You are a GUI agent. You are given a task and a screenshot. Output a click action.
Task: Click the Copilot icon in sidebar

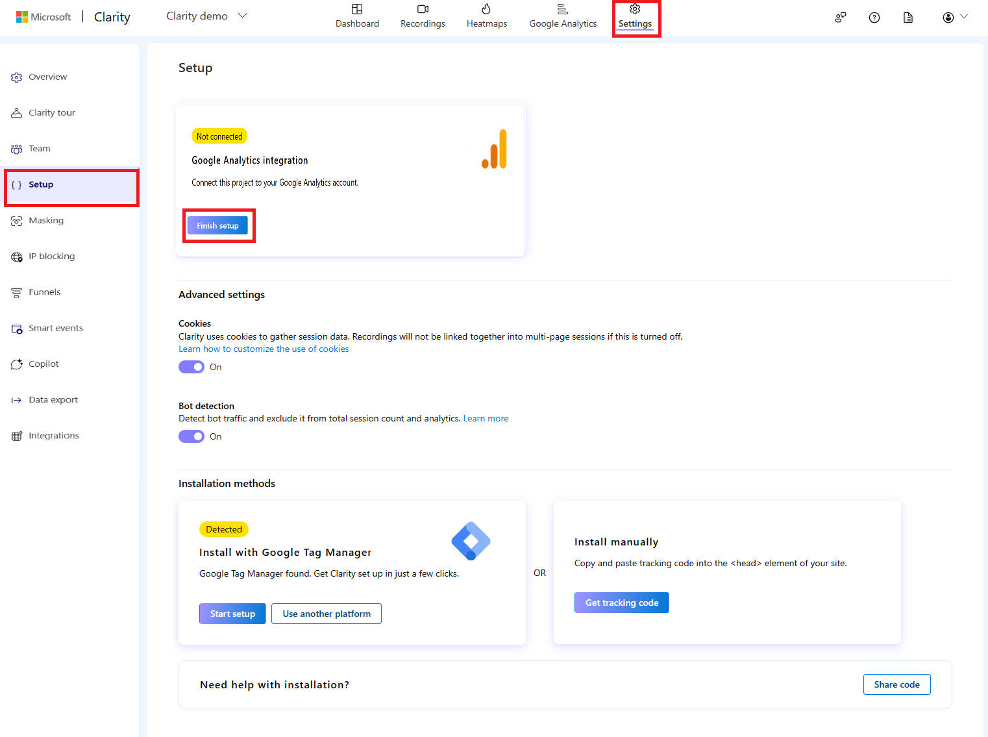[x=17, y=364]
